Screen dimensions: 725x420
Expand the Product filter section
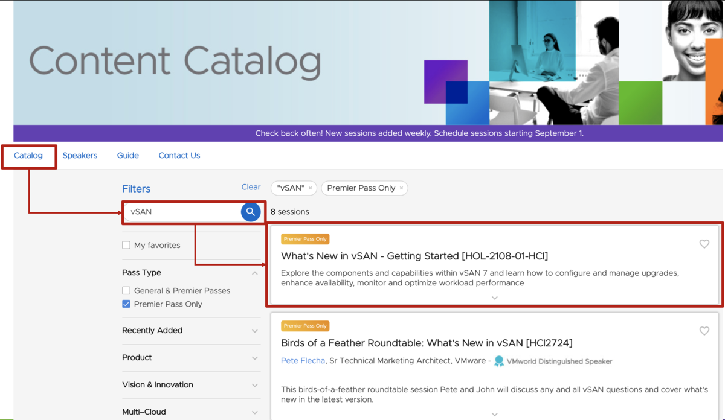coord(255,358)
